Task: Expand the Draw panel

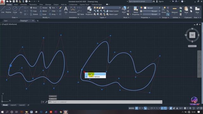Action: coord(15,17)
